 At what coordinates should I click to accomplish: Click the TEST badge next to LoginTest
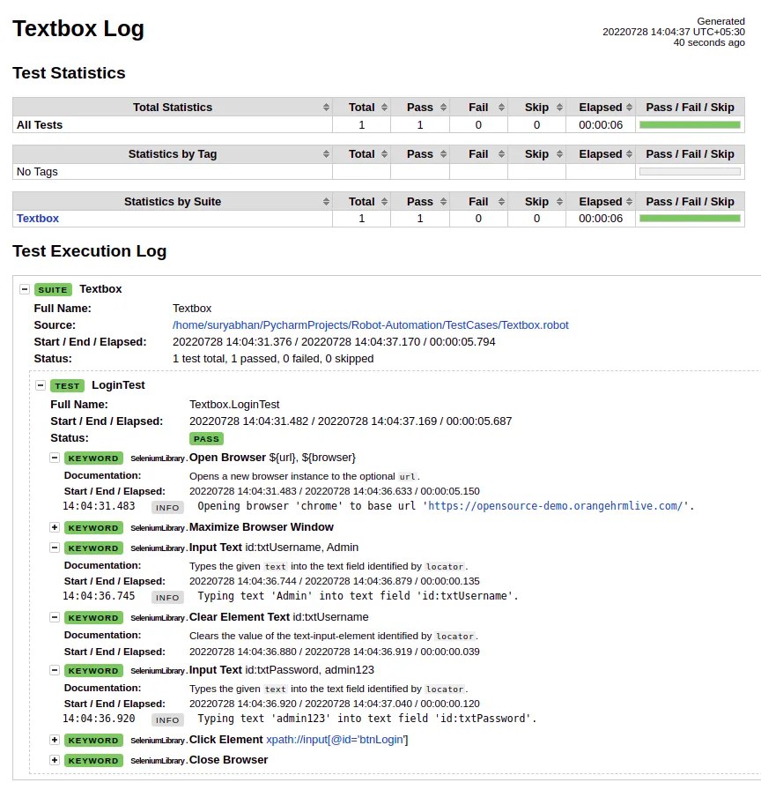pyautogui.click(x=66, y=385)
